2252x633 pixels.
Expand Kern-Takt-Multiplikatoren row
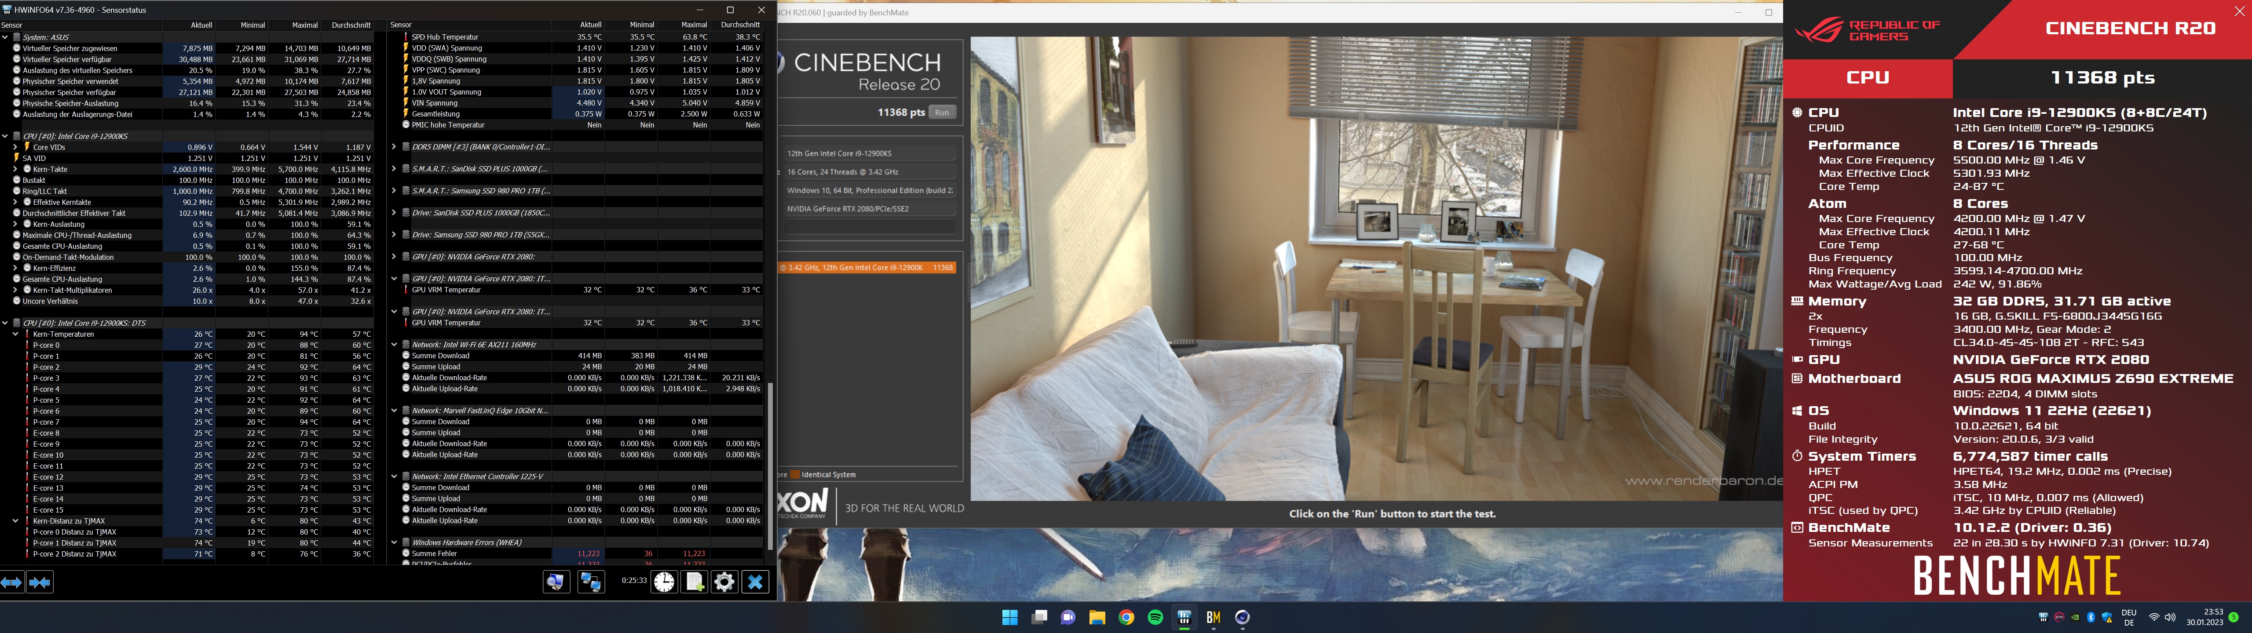[x=15, y=289]
